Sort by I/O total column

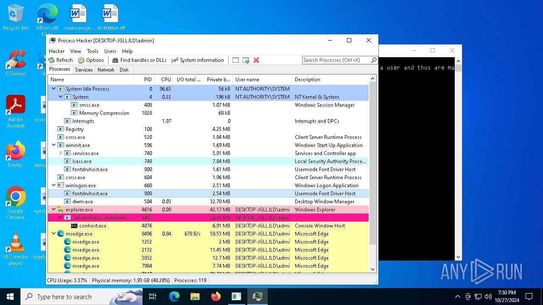point(188,80)
